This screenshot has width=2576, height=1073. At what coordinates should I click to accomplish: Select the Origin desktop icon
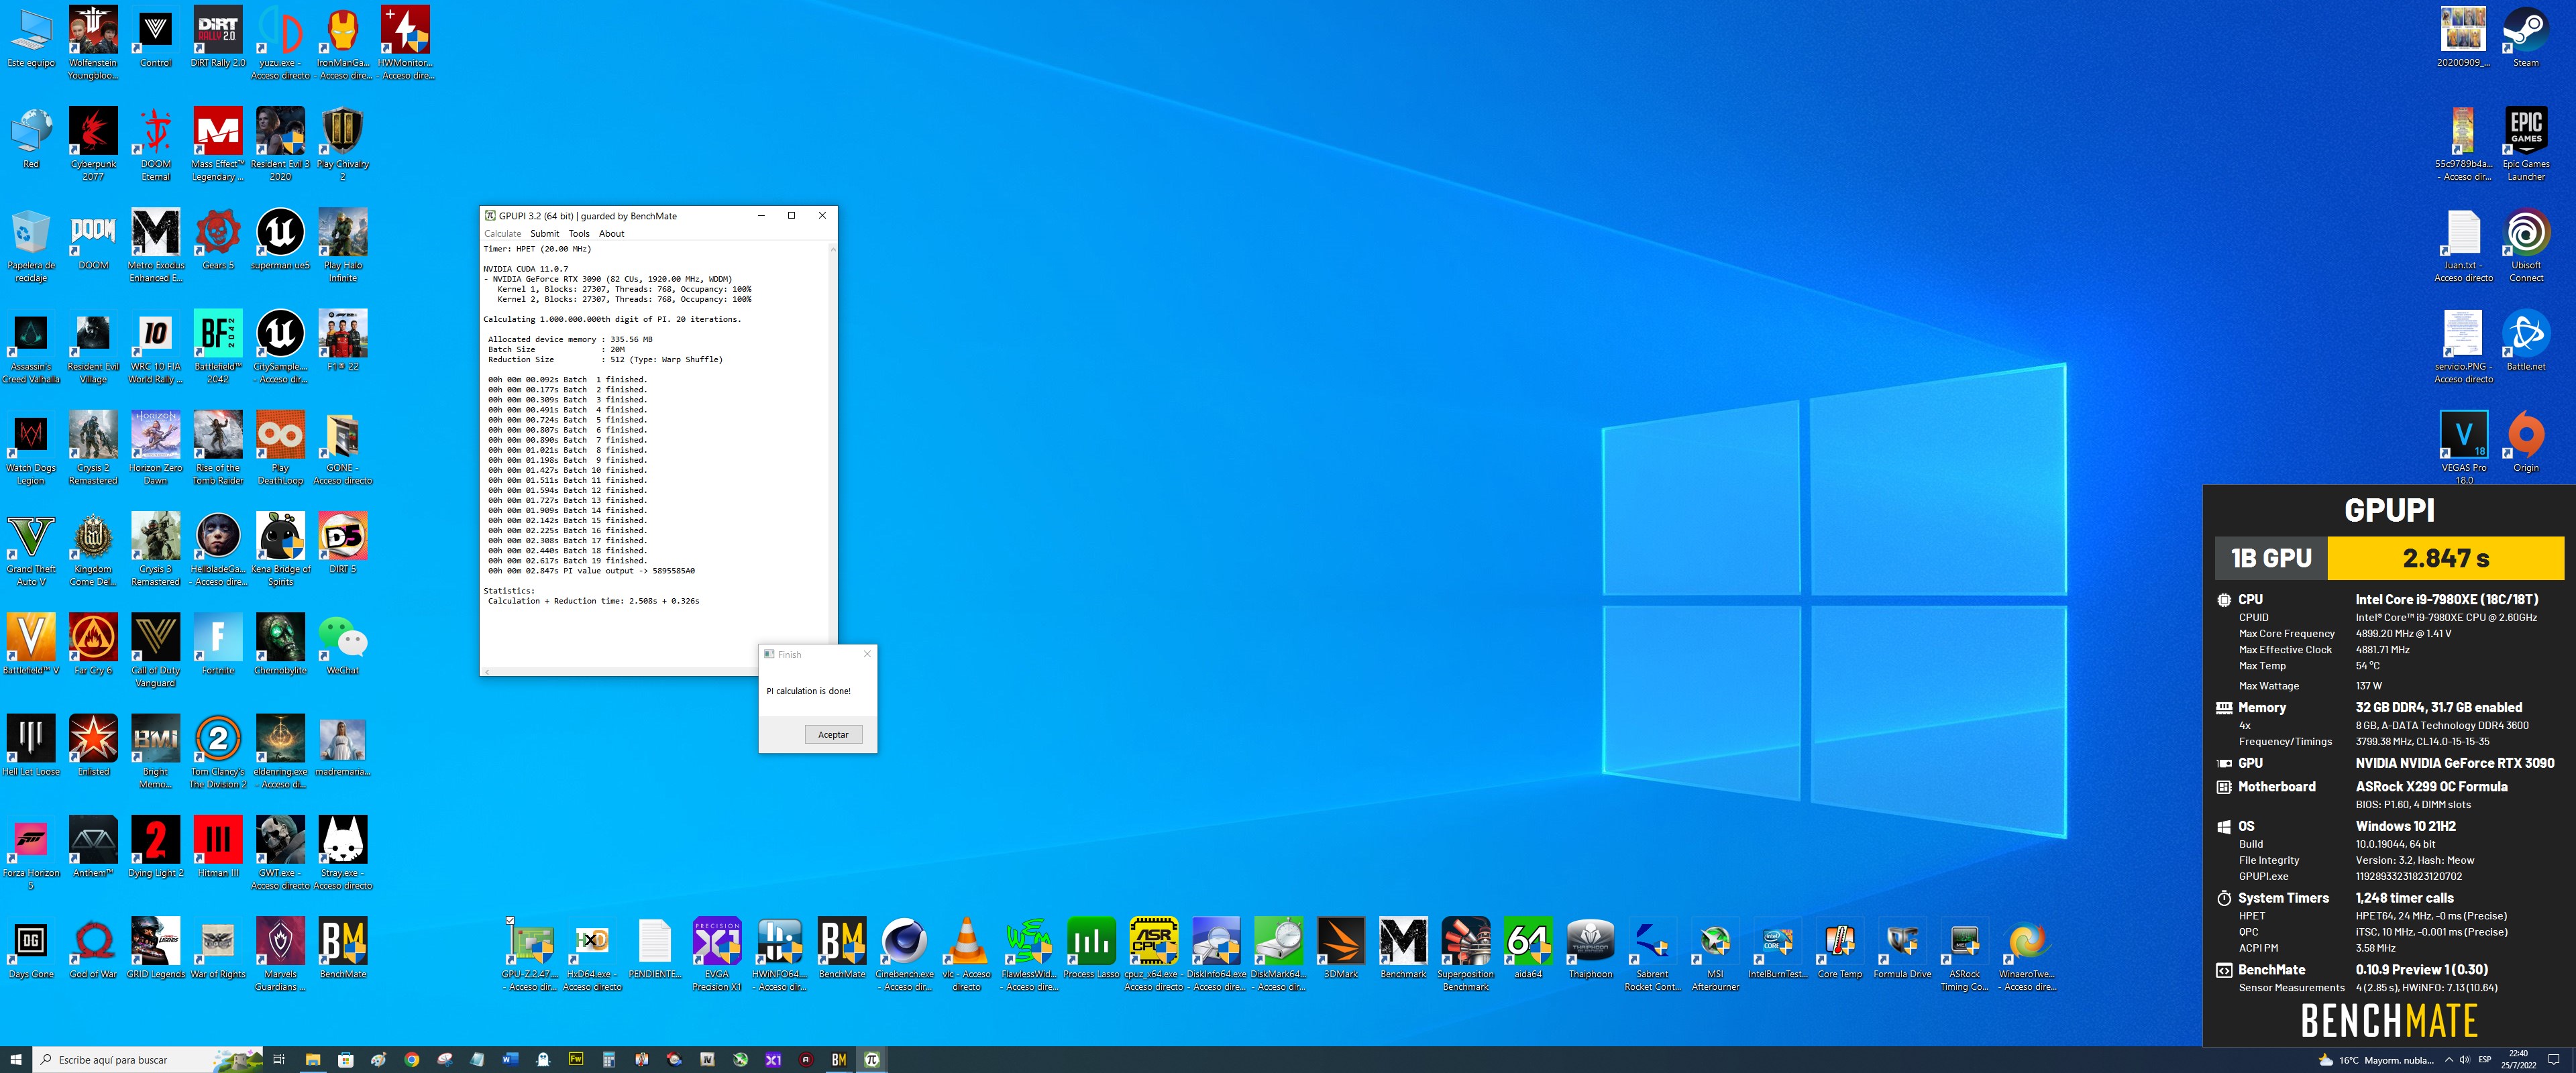2526,442
